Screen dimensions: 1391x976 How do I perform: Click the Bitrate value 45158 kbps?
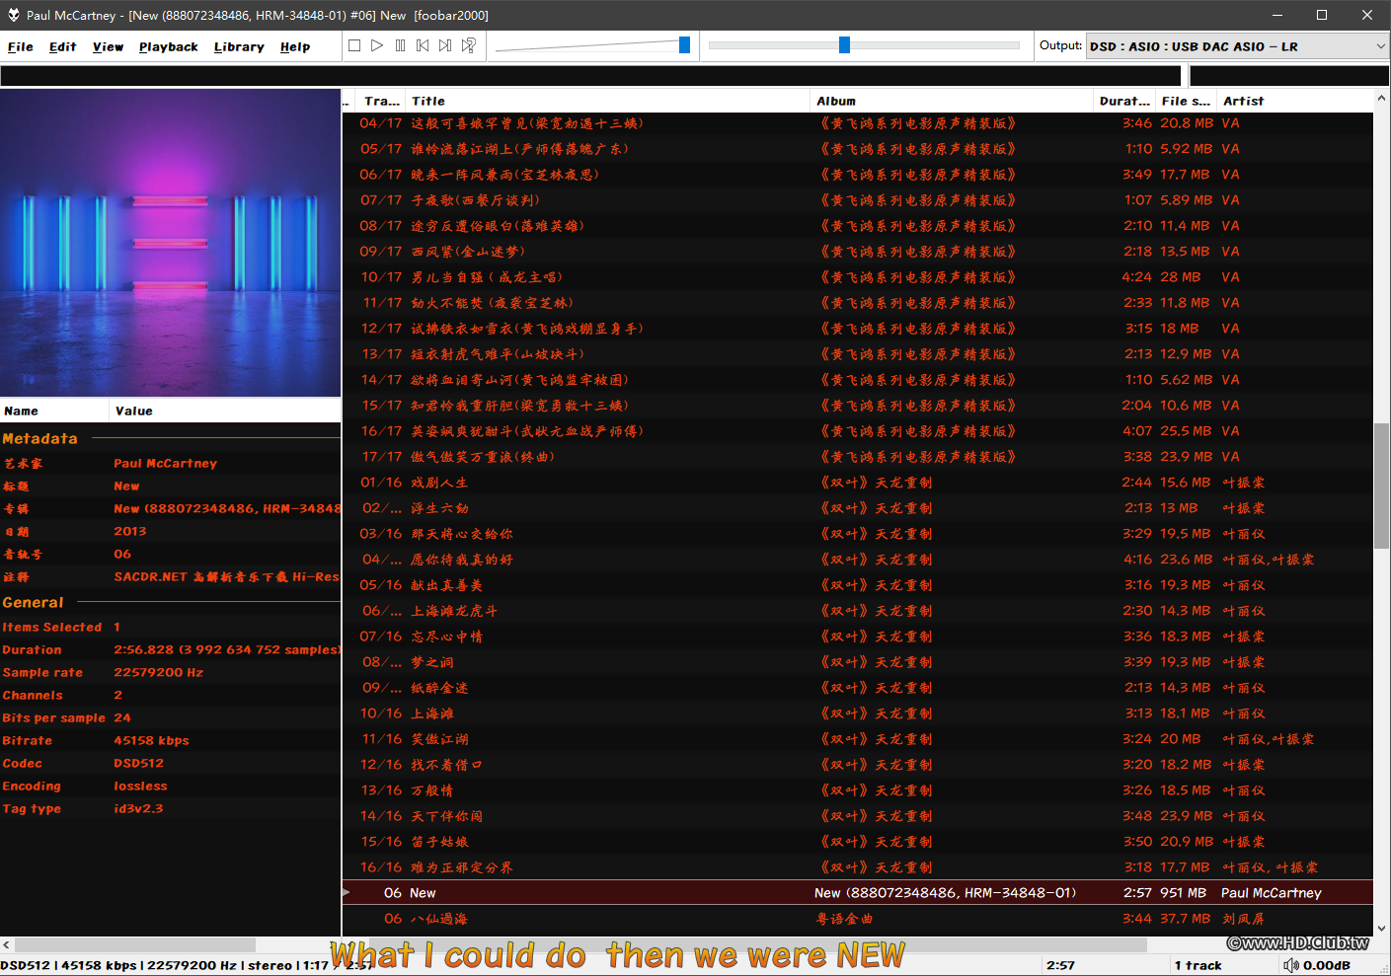[x=151, y=740]
